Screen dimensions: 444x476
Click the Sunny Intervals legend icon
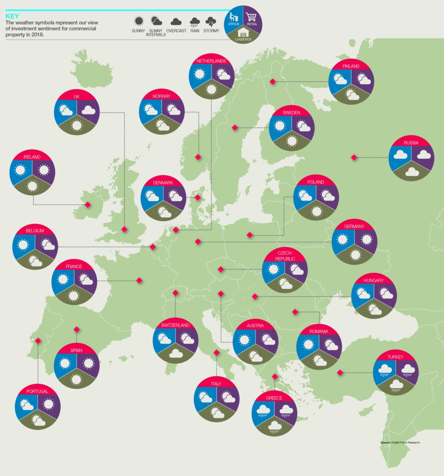click(x=156, y=21)
